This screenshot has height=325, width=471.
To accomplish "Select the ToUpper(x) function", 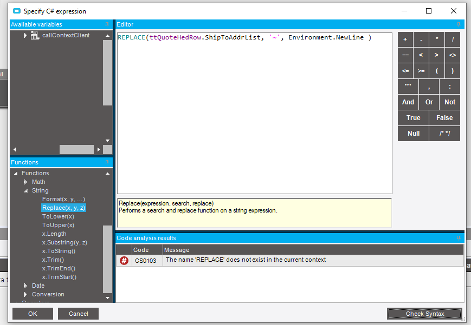I will (59, 225).
